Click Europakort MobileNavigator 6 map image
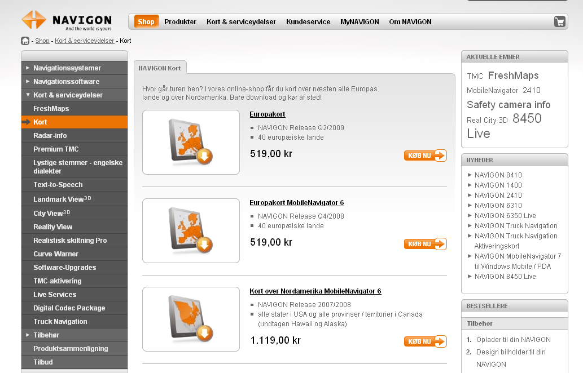The height and width of the screenshot is (373, 583). pos(191,230)
